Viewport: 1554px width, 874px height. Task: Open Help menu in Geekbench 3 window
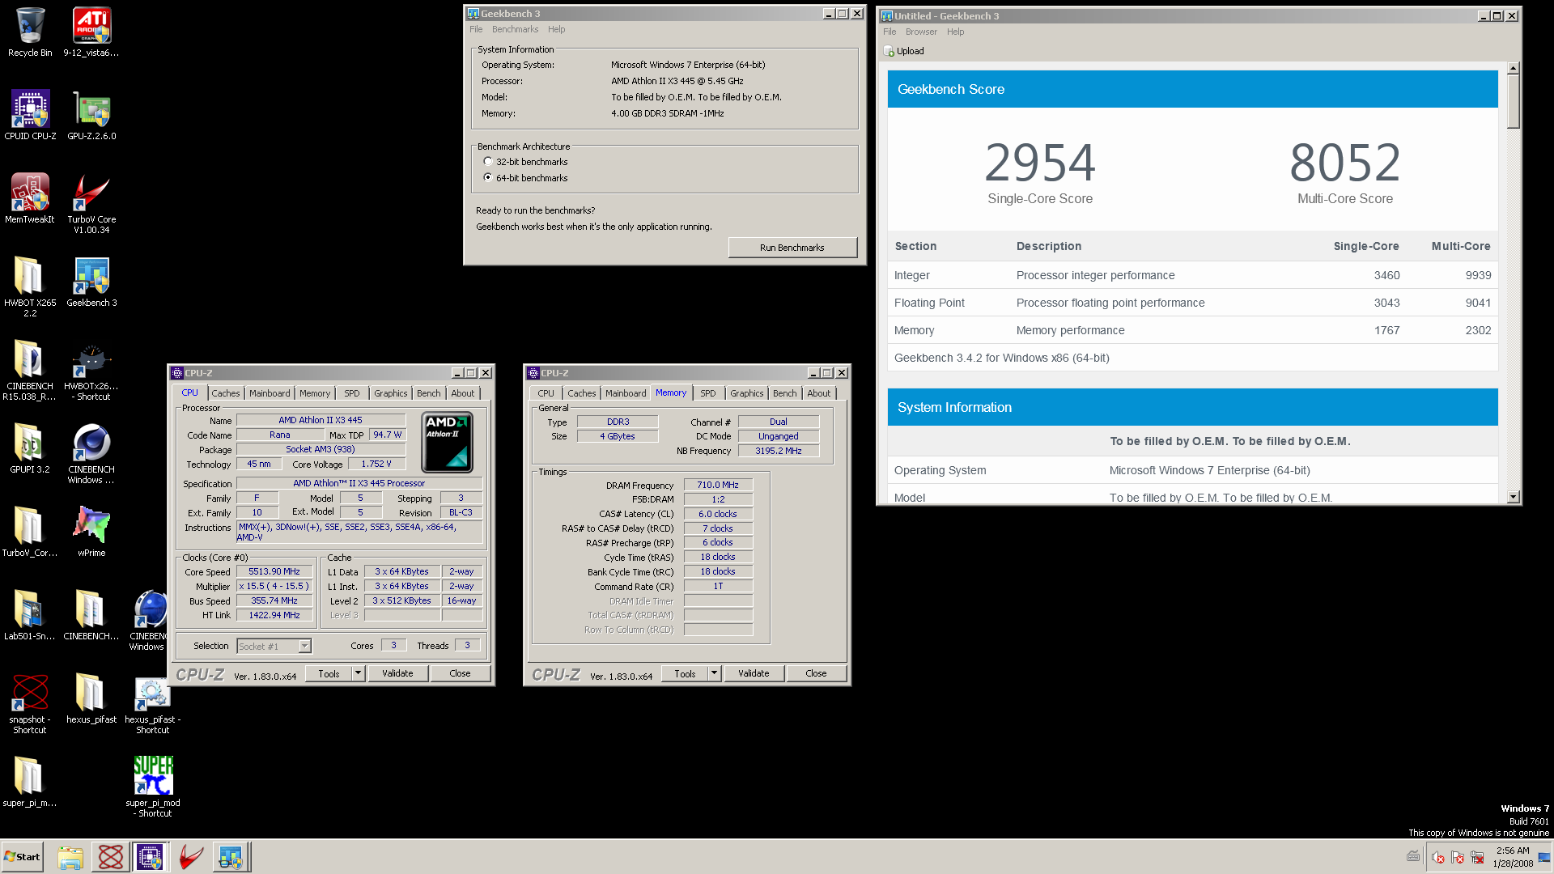556,29
